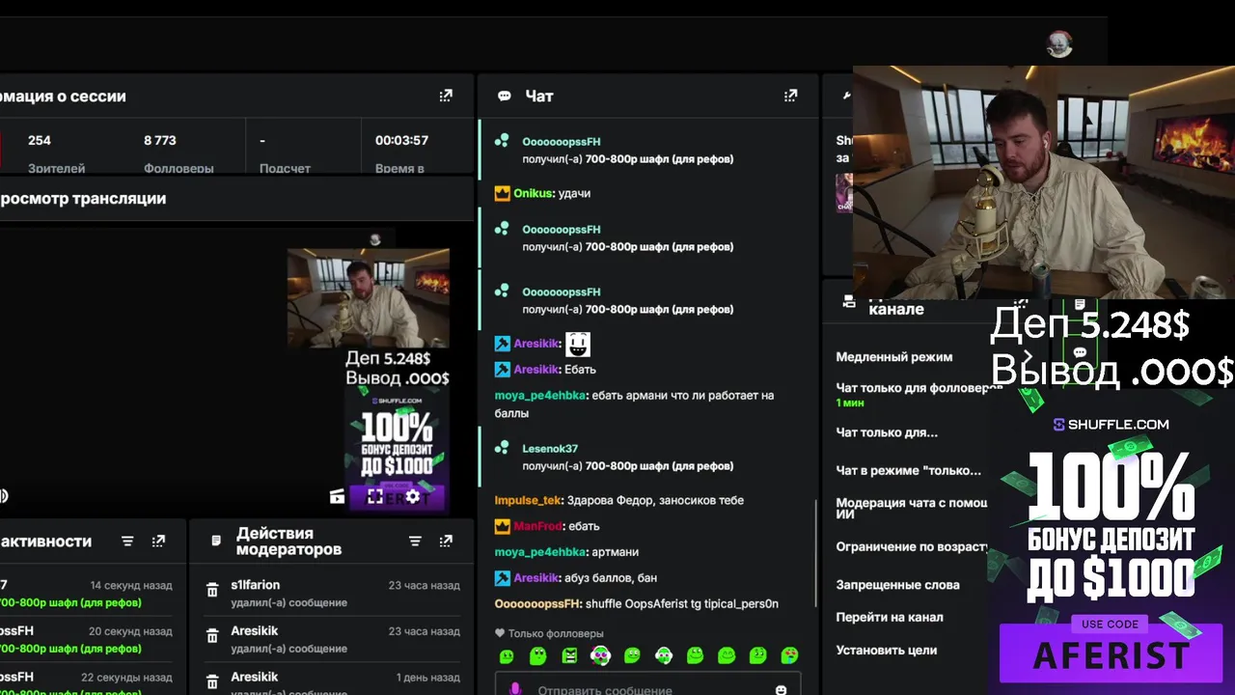The height and width of the screenshot is (695, 1235).
Task: Filter the Действия модераторов list
Action: 415,542
